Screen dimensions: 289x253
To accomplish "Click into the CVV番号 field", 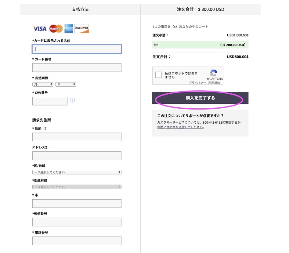I will click(50, 101).
